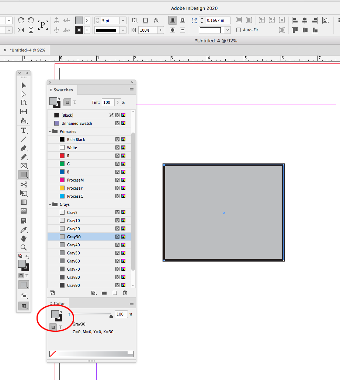
Task: Toggle wrap around bounding box
Action: point(182,20)
